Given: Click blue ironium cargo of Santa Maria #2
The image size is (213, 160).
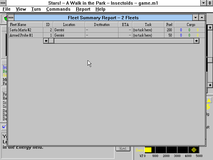Looking at the screenshot, I should (181, 30).
